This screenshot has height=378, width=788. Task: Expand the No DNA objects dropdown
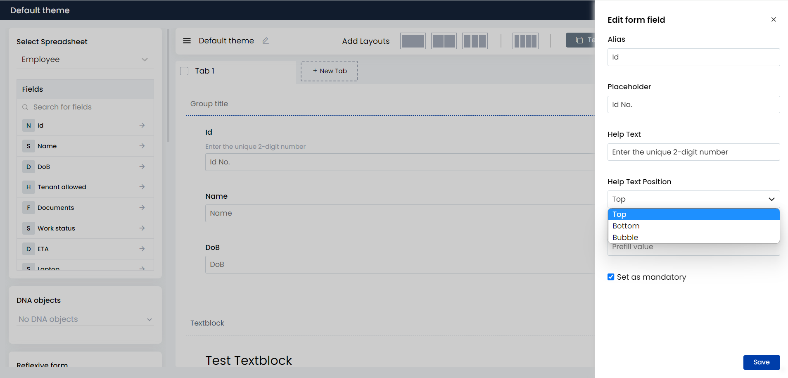tap(85, 319)
